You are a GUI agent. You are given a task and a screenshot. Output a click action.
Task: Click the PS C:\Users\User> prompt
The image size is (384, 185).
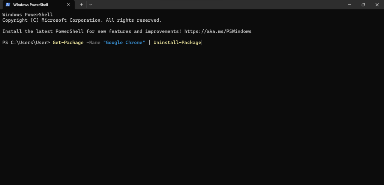coord(26,43)
